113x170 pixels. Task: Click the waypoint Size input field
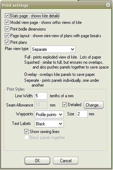(82, 114)
